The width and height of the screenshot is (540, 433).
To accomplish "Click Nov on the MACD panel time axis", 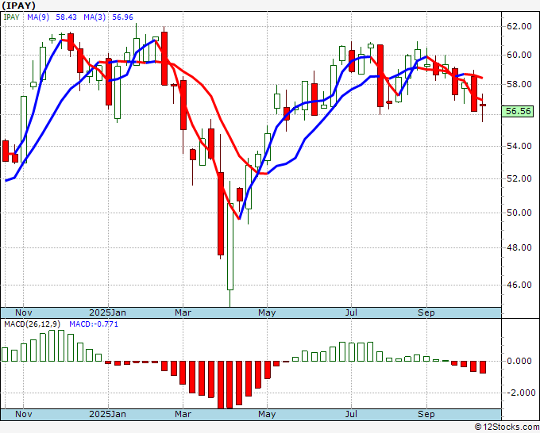I will (24, 414).
